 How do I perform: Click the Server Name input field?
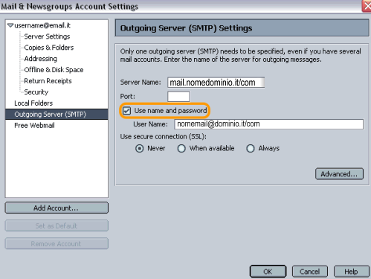pos(216,83)
